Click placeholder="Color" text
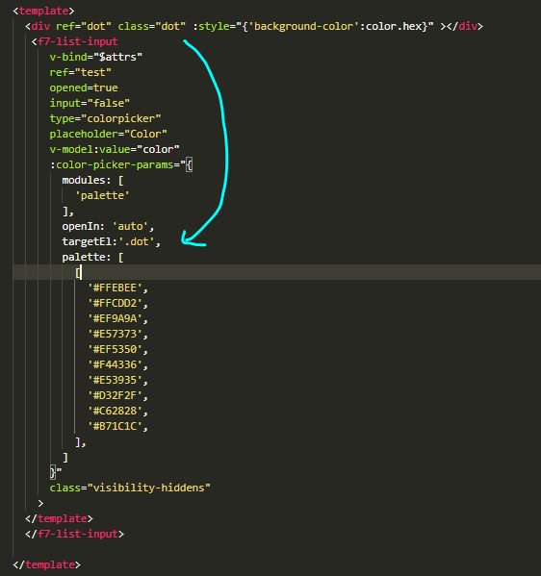The image size is (541, 576). point(109,134)
